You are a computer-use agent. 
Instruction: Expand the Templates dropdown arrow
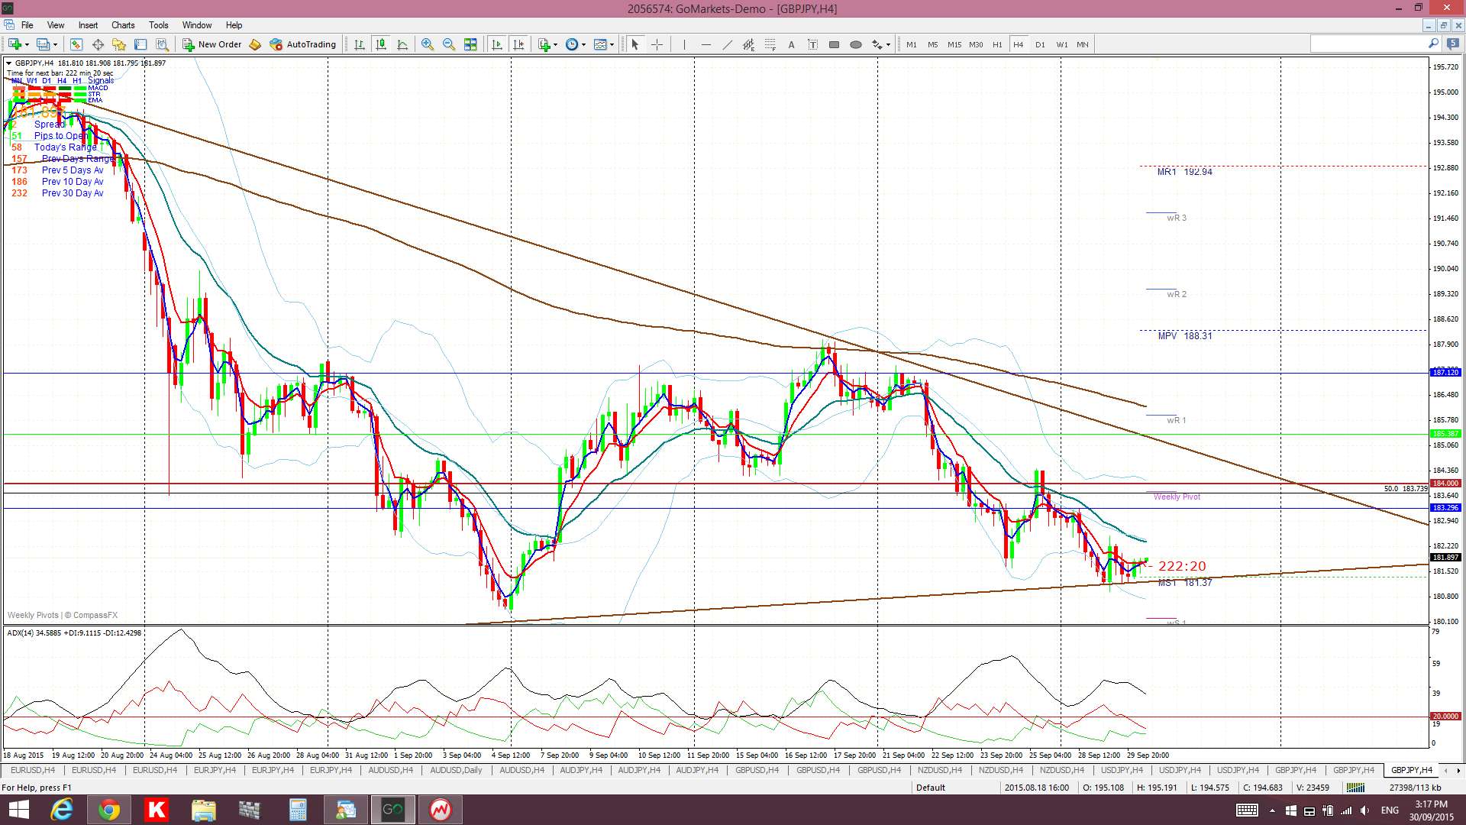click(612, 44)
